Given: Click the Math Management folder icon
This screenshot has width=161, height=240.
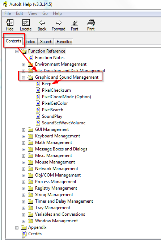Looking at the screenshot, I should 30,142.
